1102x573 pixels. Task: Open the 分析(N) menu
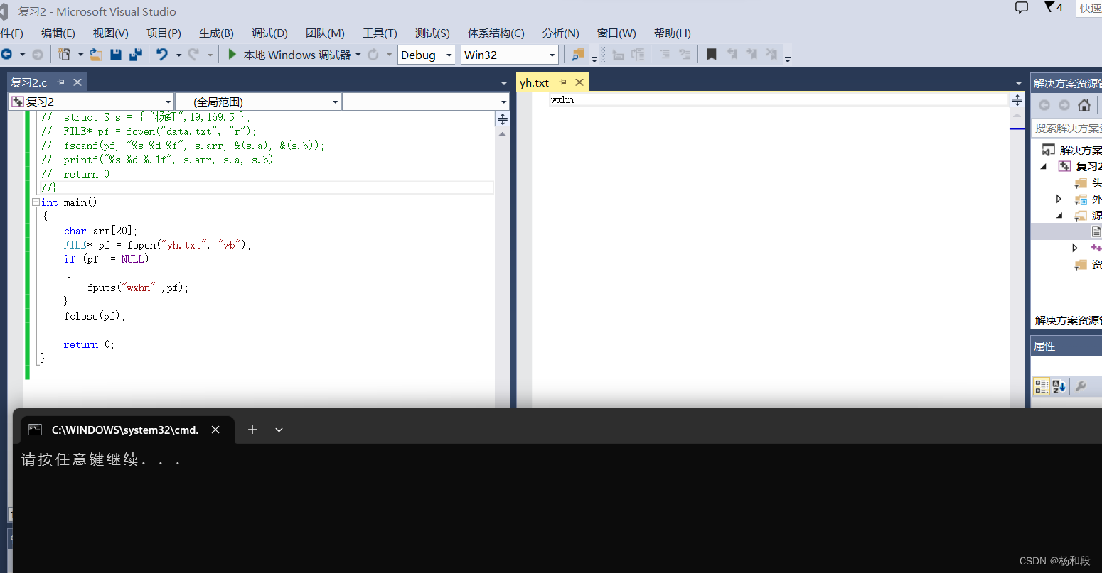point(560,33)
